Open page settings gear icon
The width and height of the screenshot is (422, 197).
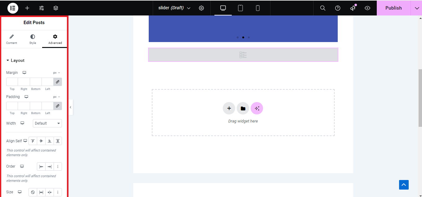201,8
